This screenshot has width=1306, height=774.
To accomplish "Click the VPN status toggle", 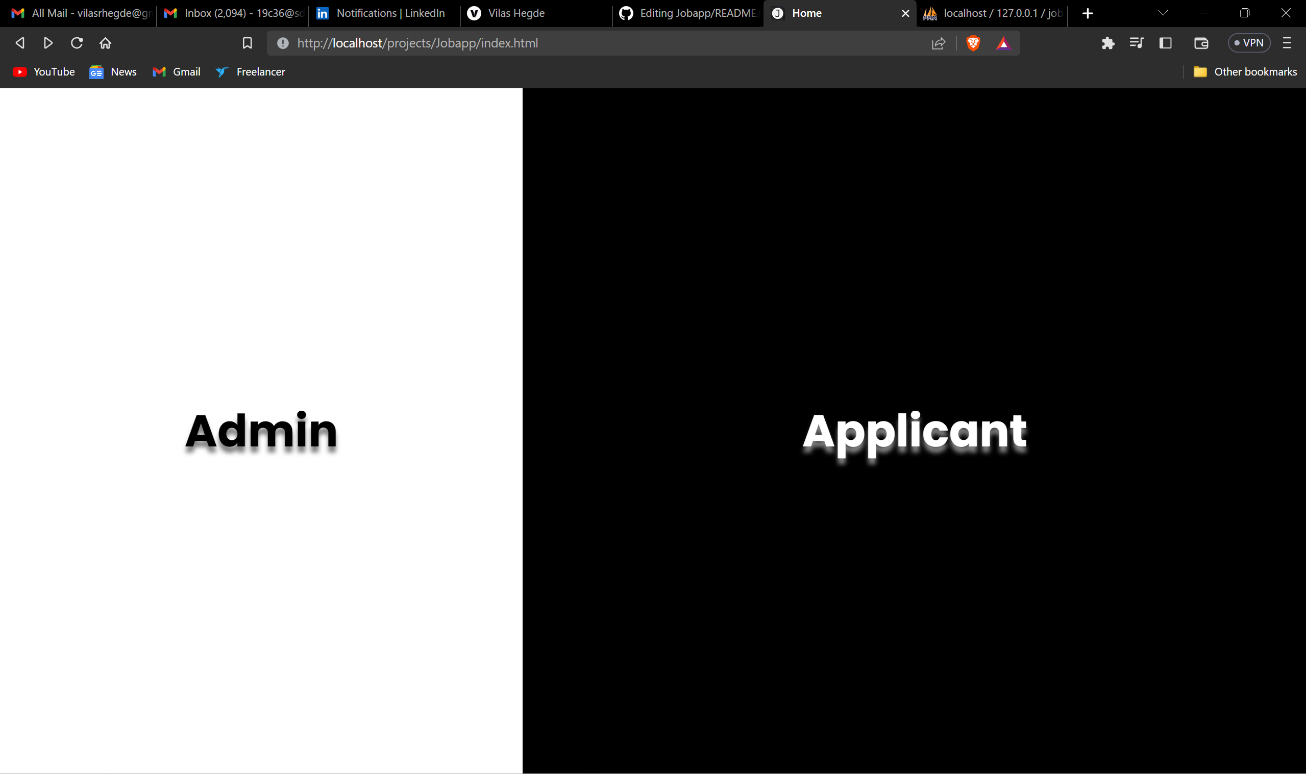I will pyautogui.click(x=1249, y=43).
